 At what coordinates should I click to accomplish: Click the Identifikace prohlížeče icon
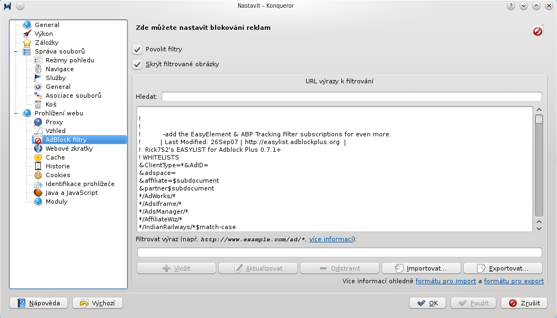point(38,184)
